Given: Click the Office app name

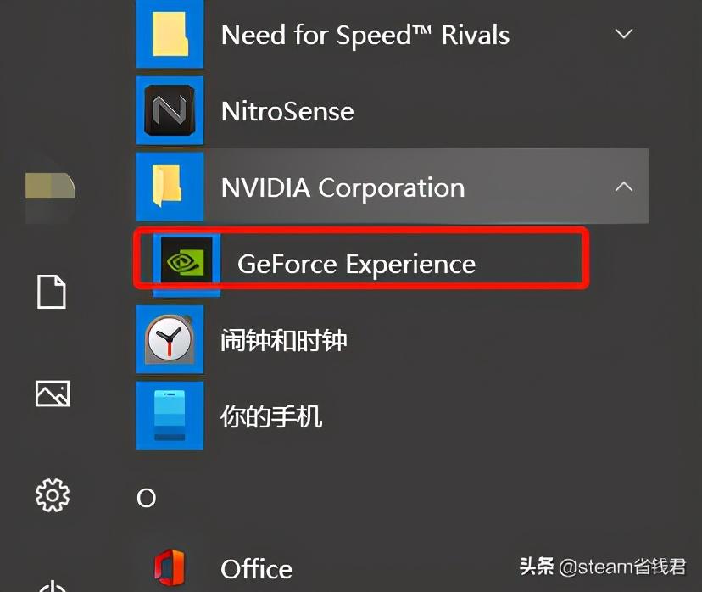Looking at the screenshot, I should point(256,568).
